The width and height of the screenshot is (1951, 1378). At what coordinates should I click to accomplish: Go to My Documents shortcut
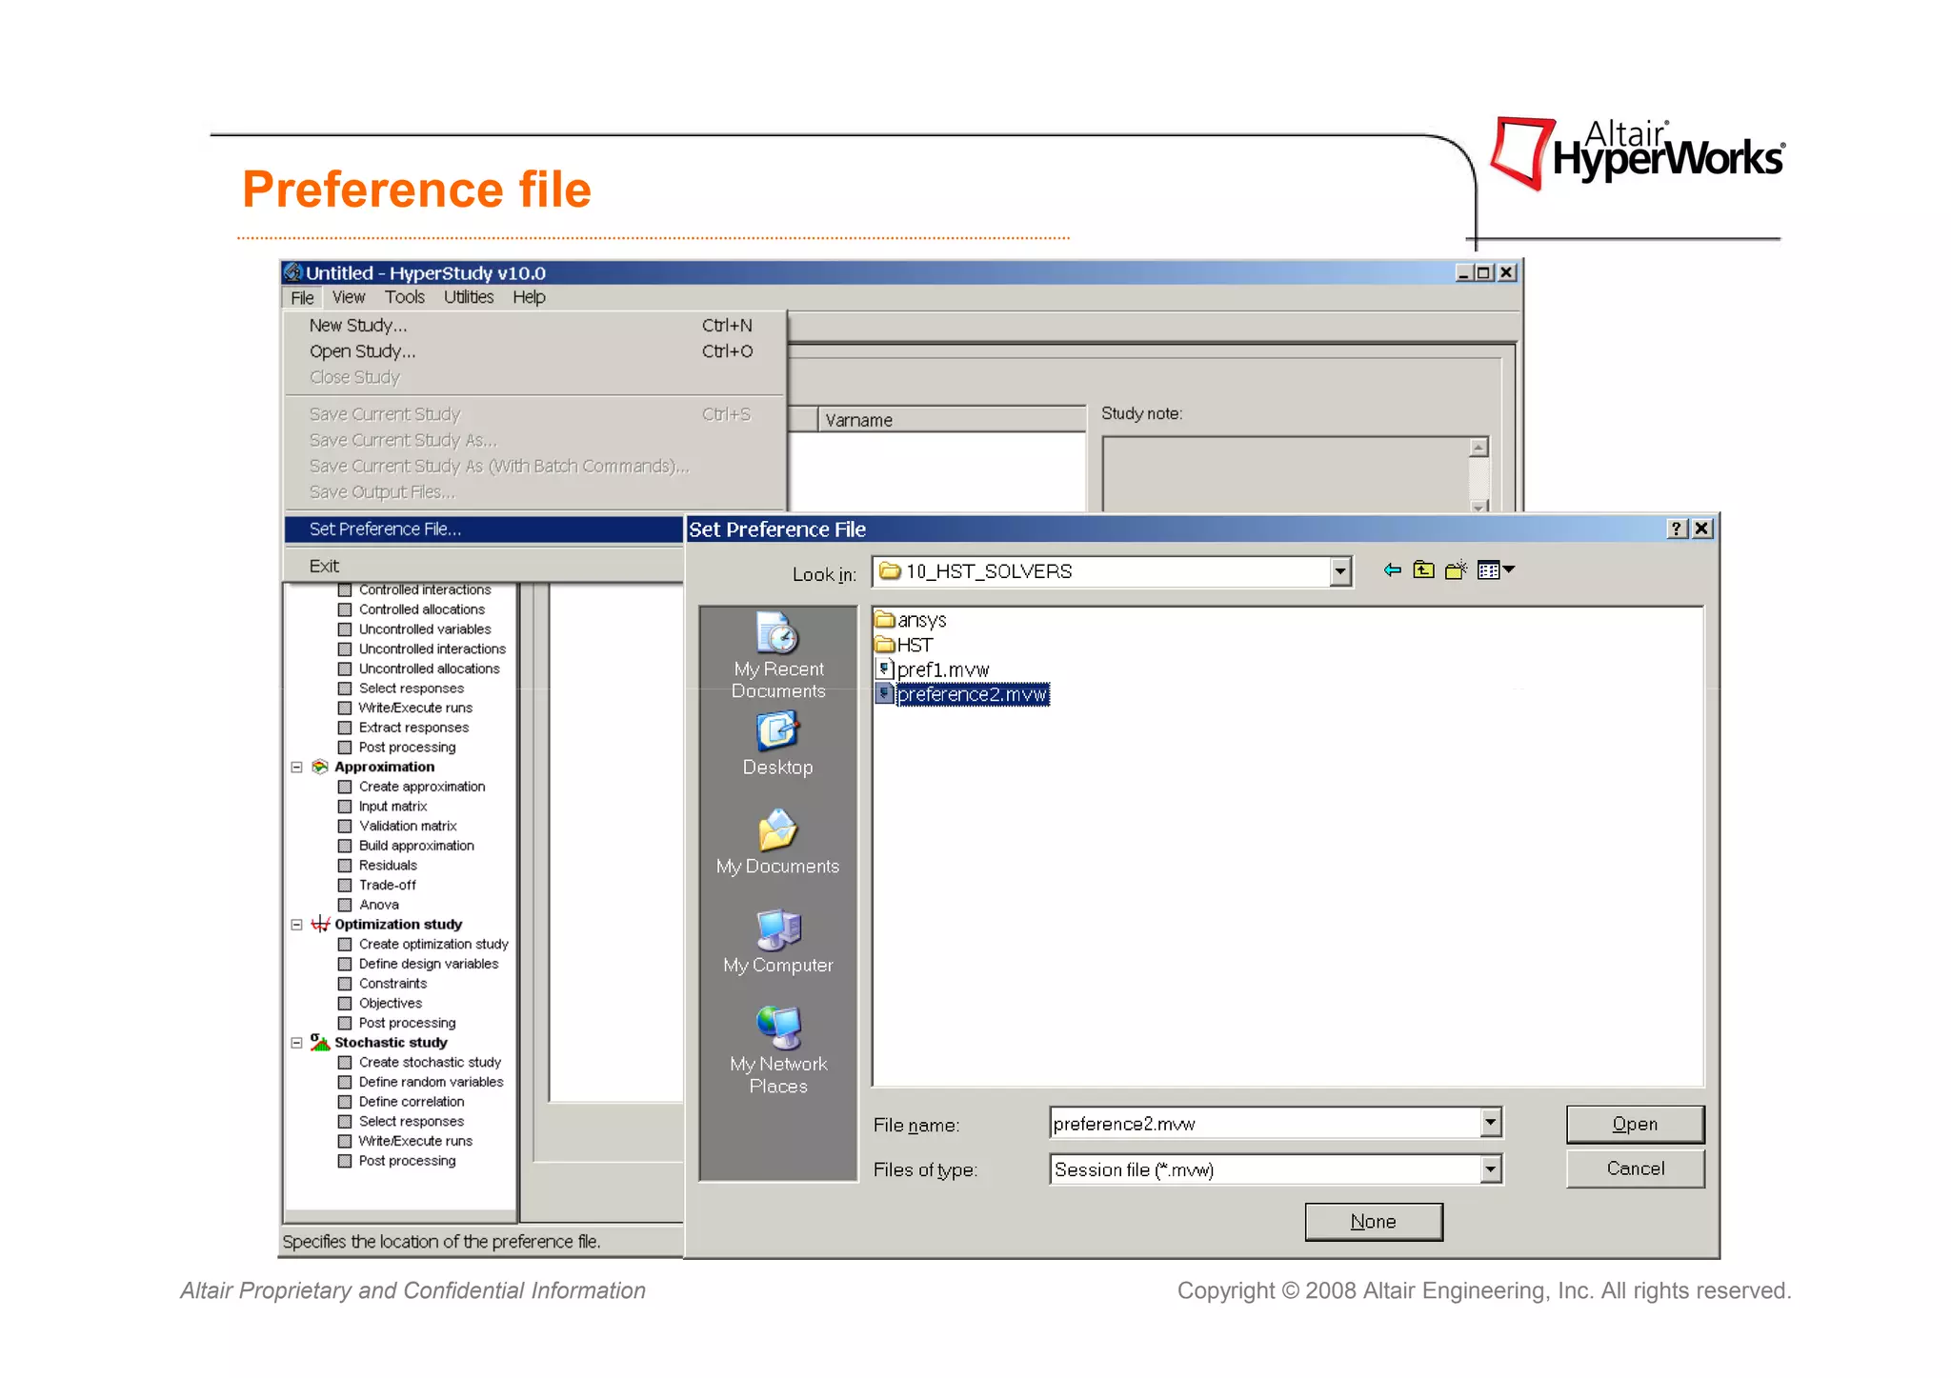point(777,843)
